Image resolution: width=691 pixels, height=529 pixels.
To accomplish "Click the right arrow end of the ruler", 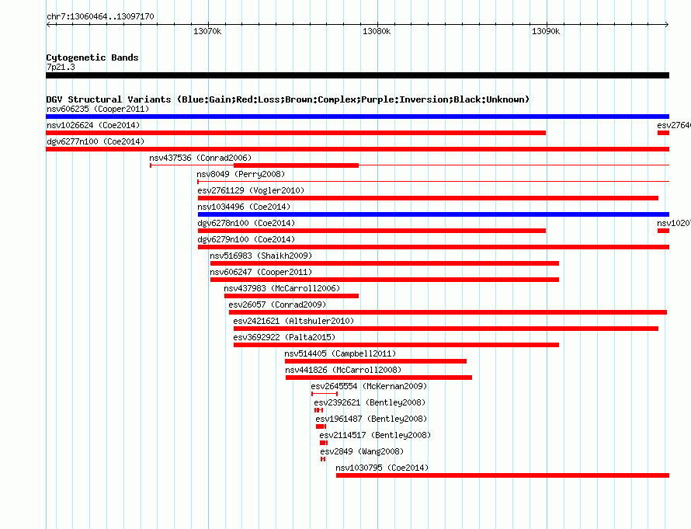I will [x=667, y=24].
